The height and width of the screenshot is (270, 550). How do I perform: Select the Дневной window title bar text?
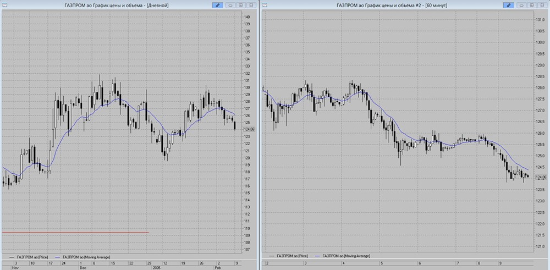coord(117,5)
